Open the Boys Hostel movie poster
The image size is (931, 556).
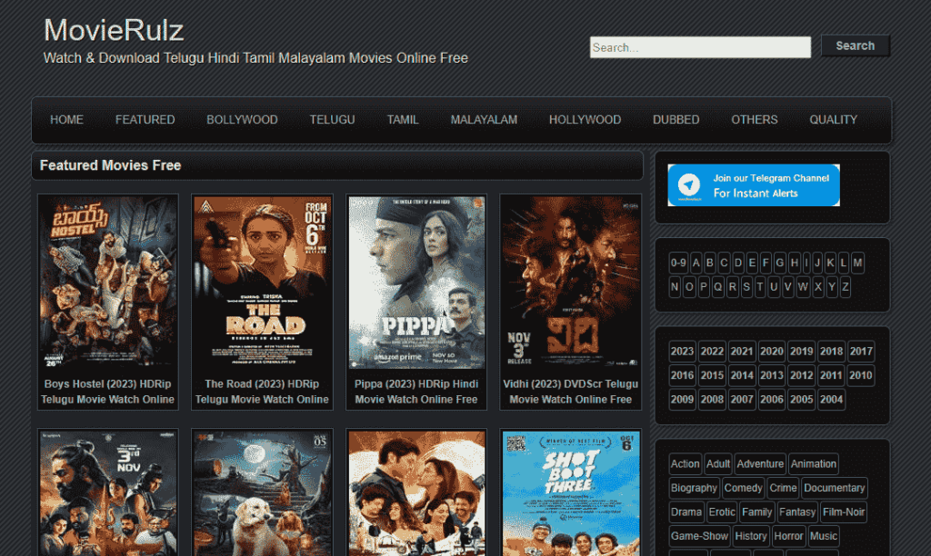click(x=107, y=283)
